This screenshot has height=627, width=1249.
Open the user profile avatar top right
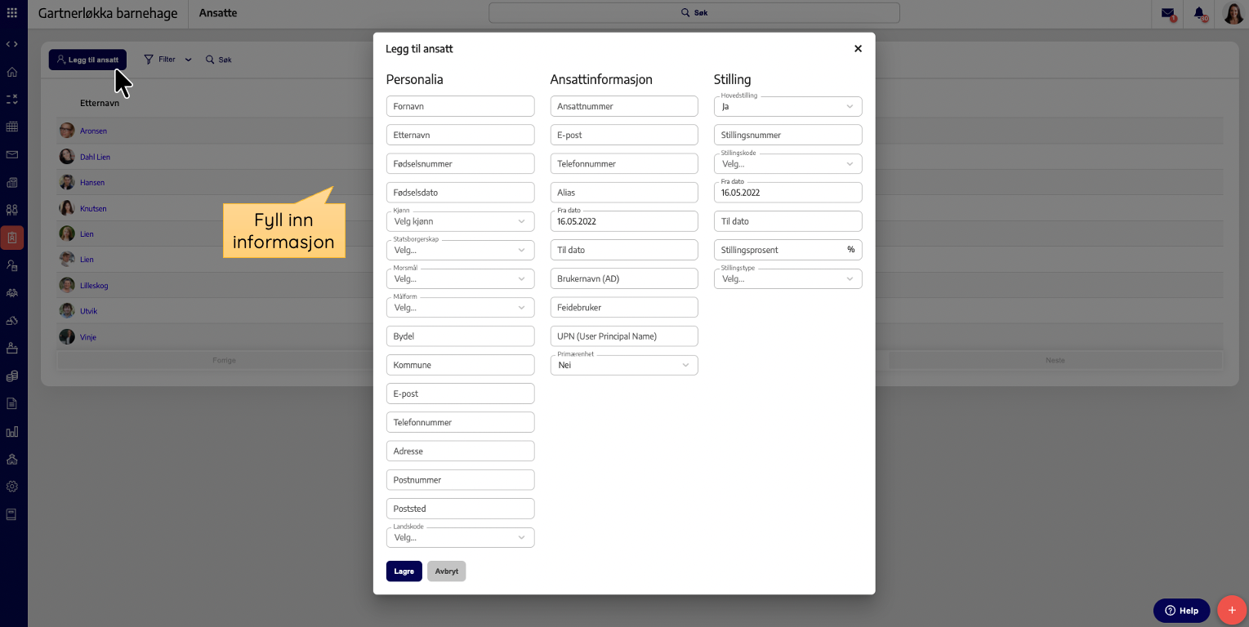tap(1233, 13)
